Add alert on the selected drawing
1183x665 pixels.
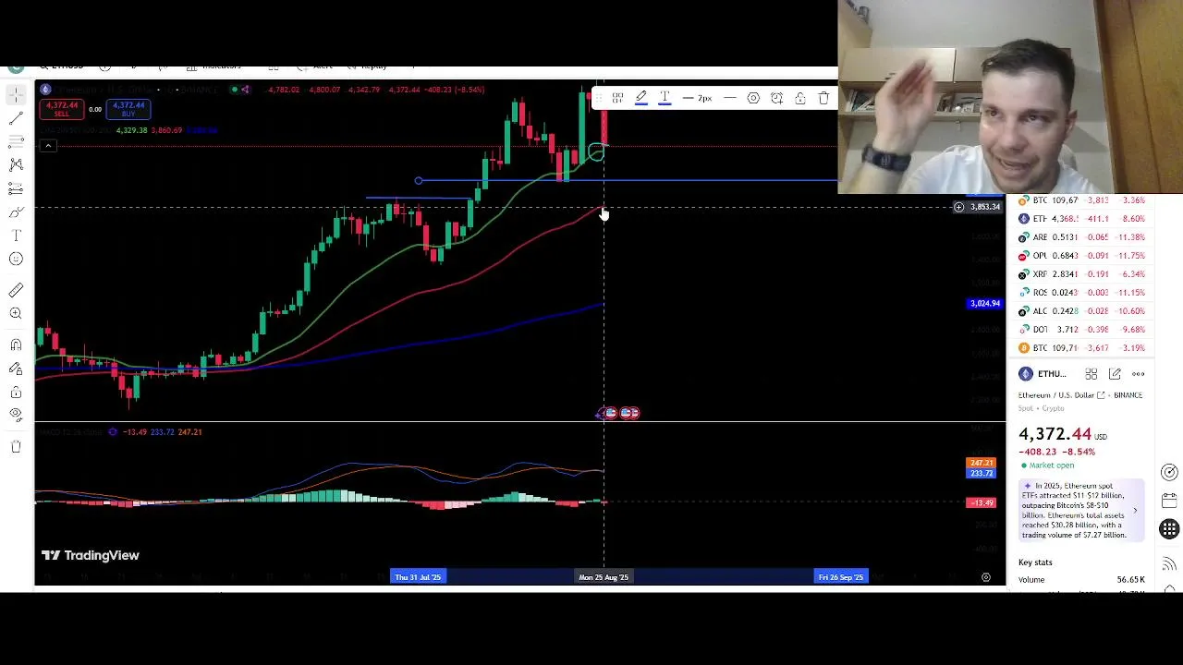pos(776,98)
